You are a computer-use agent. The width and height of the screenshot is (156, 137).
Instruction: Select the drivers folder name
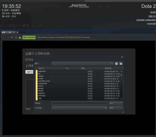pos(41,86)
